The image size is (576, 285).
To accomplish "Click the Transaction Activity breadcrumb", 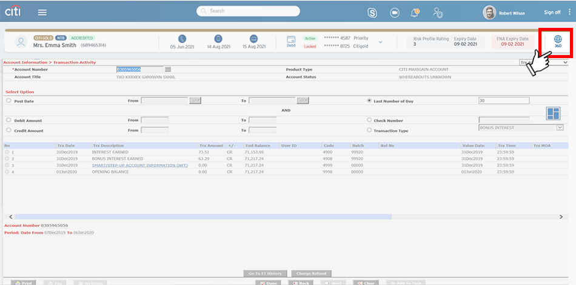I will [75, 62].
